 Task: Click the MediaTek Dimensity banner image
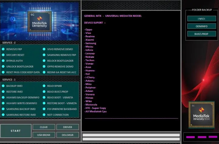(x=40, y=21)
